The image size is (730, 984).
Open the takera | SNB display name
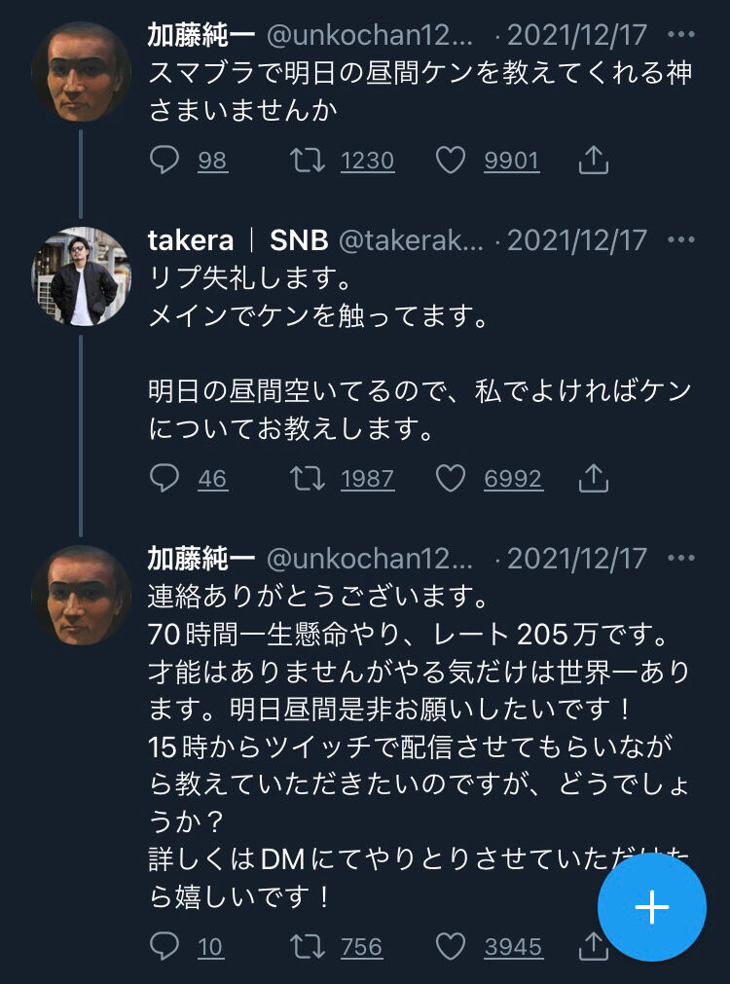[x=237, y=240]
